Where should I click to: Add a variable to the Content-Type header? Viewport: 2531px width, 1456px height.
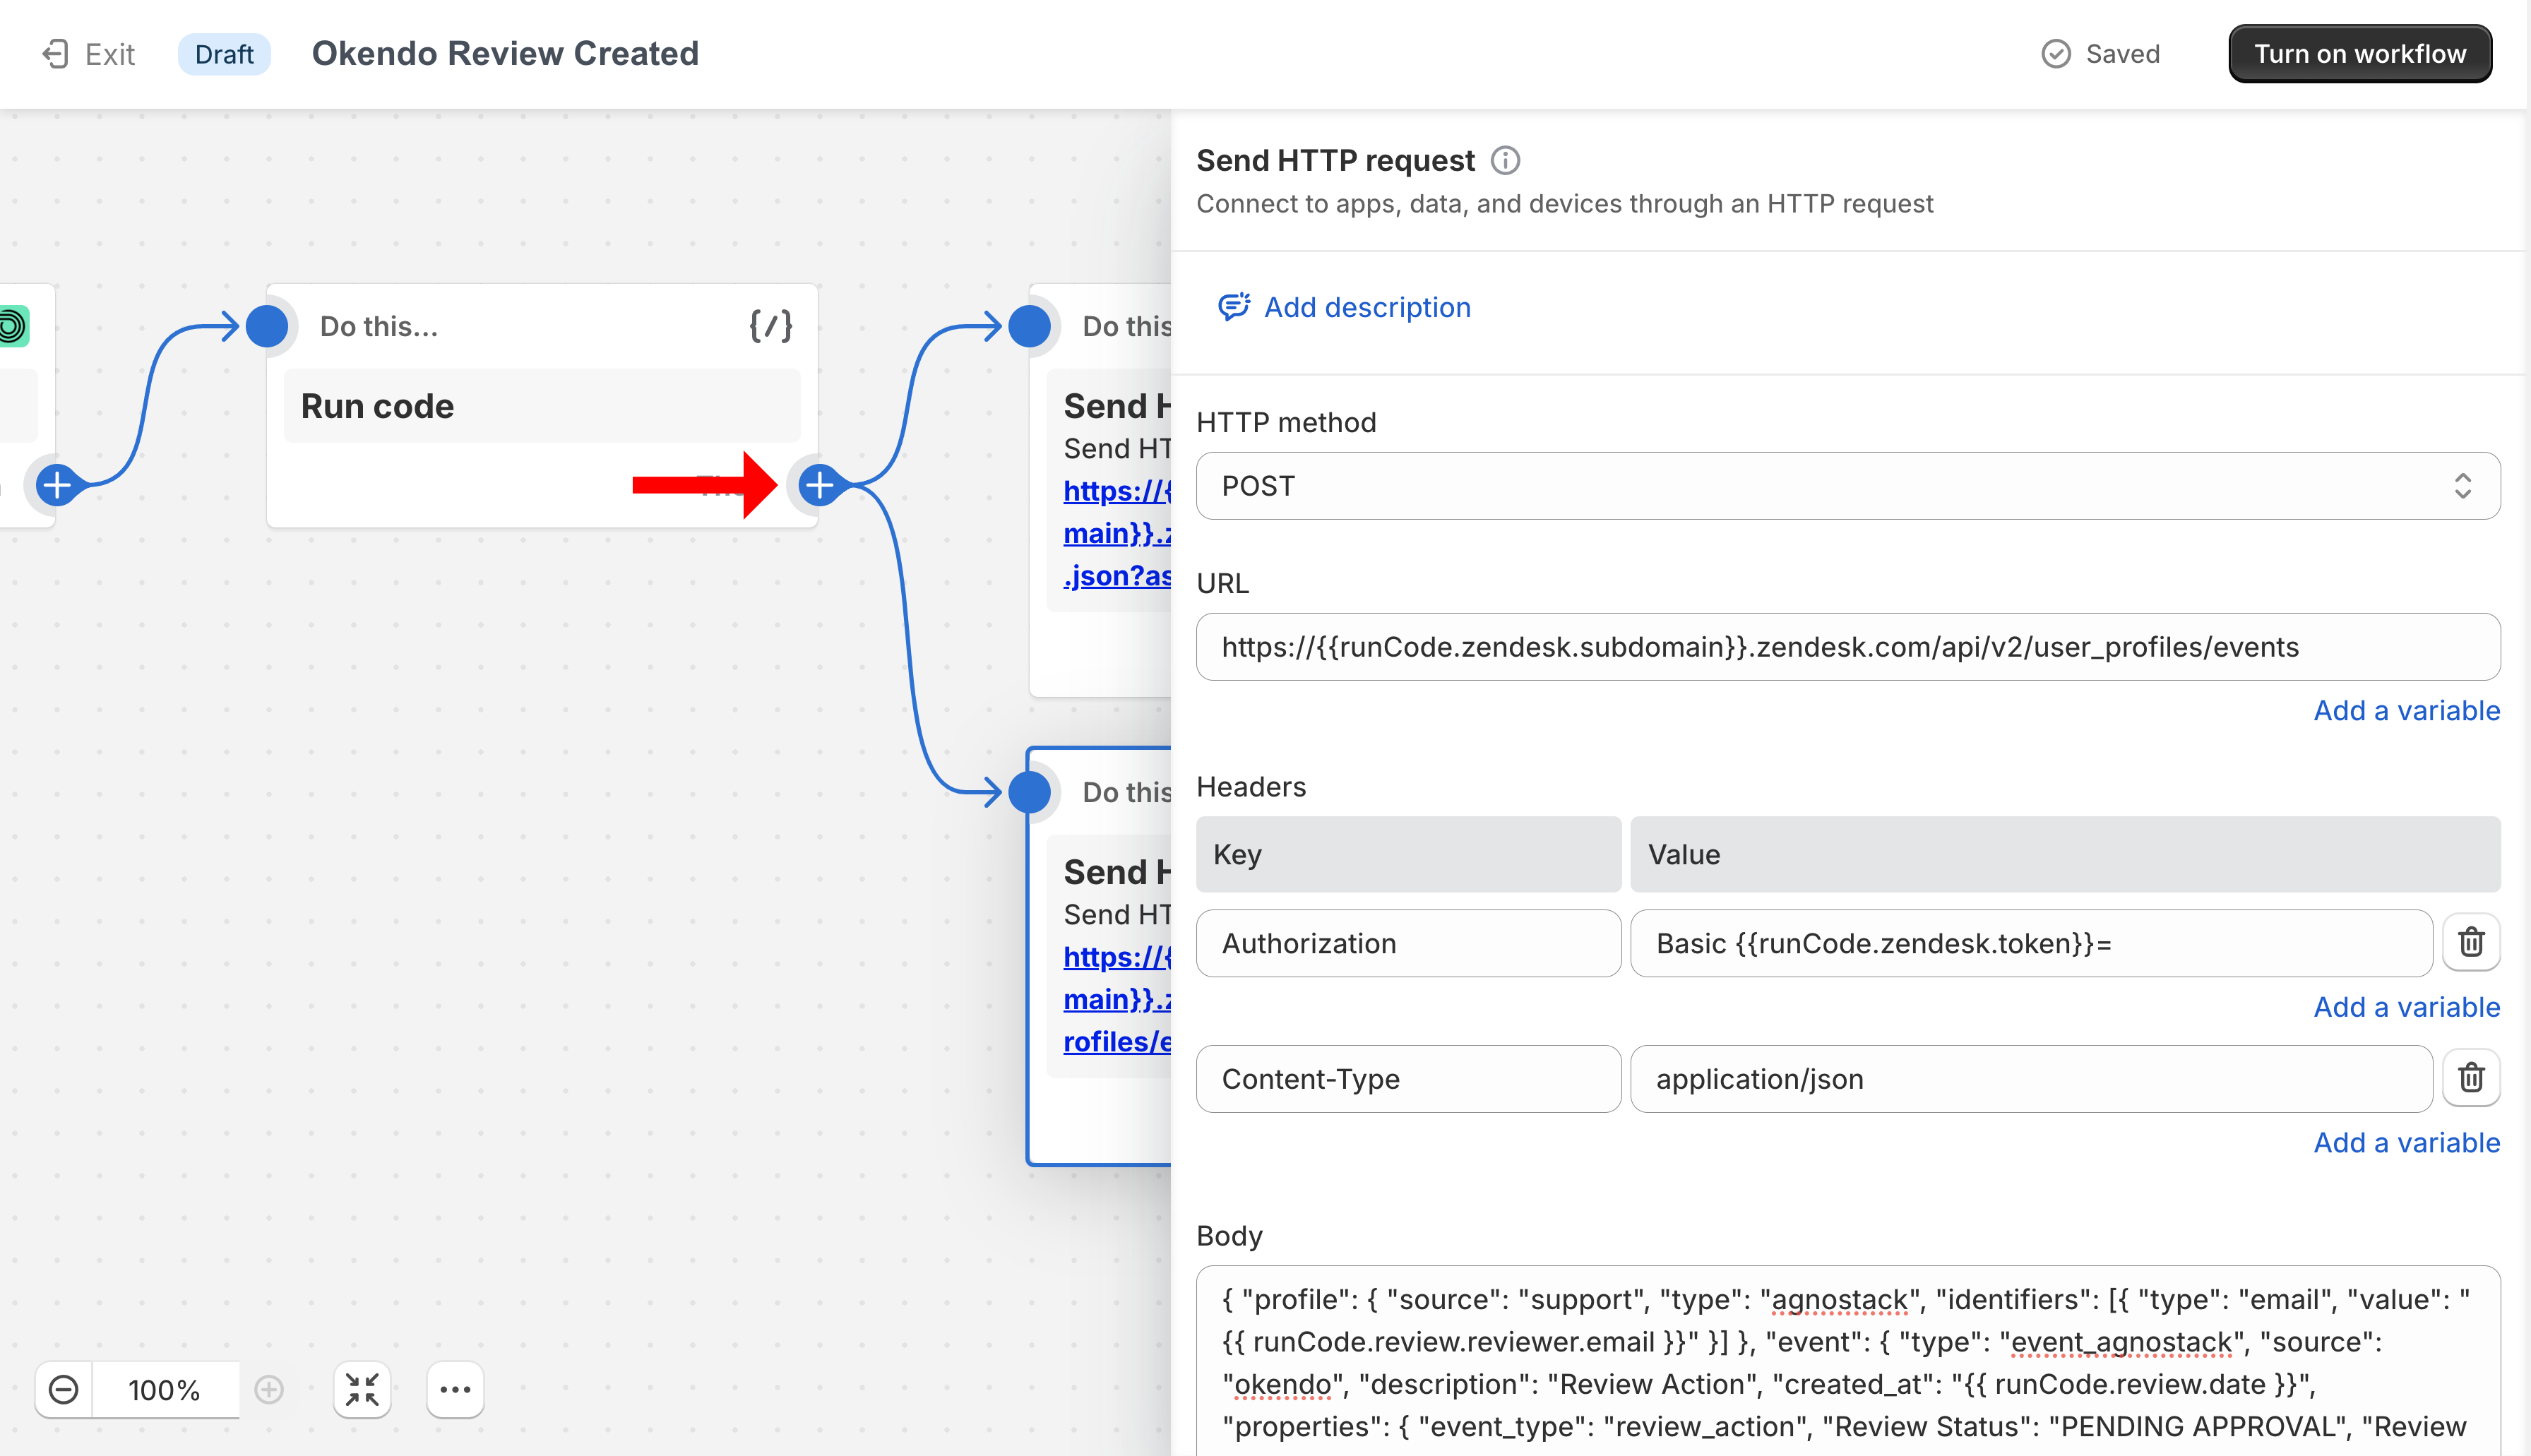click(x=2406, y=1143)
